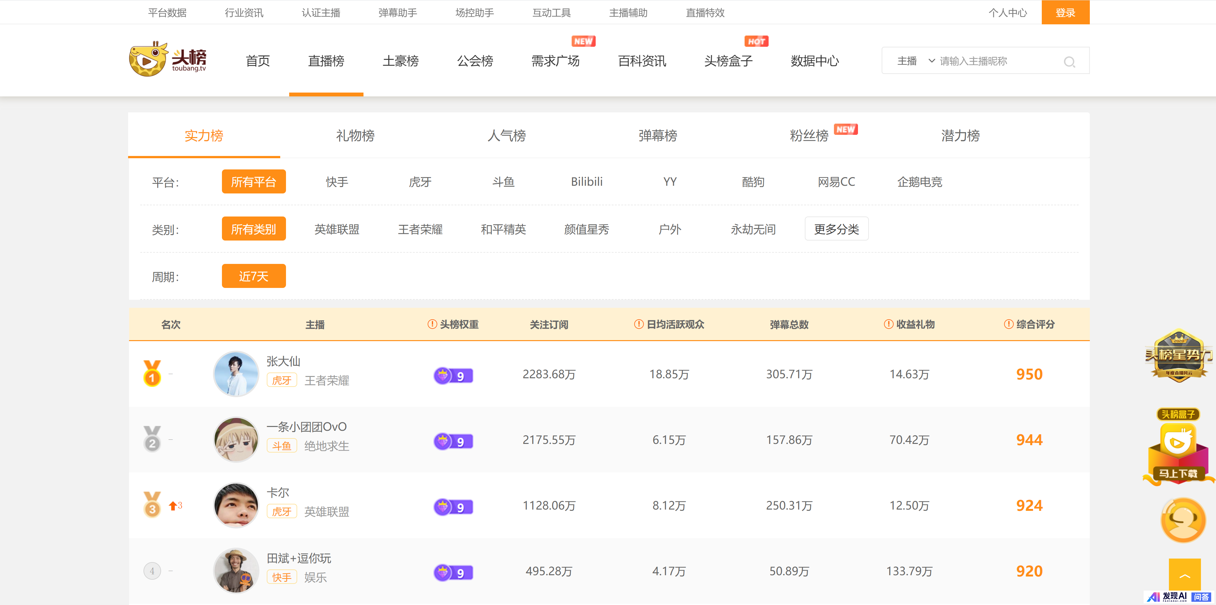Open 个人中心 menu
The height and width of the screenshot is (605, 1216).
(1008, 13)
